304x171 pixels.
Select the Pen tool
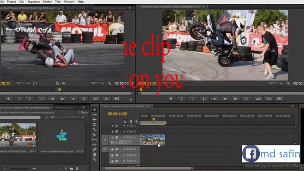point(95,149)
